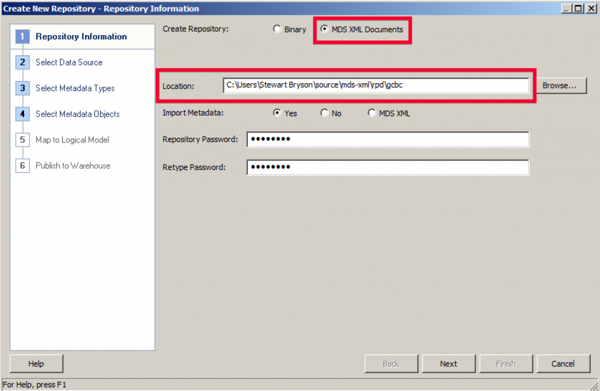Click the step 3 Select Metadata Types icon
Image resolution: width=600 pixels, height=391 pixels.
(x=22, y=88)
